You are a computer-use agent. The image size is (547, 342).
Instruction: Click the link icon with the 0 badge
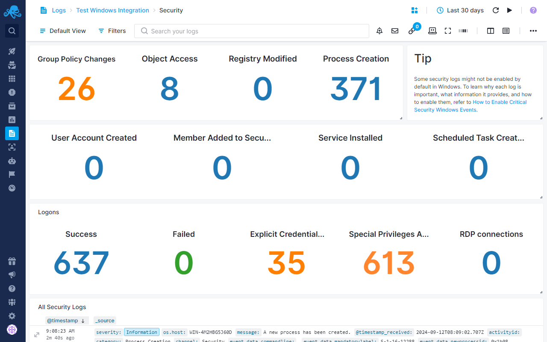[x=412, y=30]
